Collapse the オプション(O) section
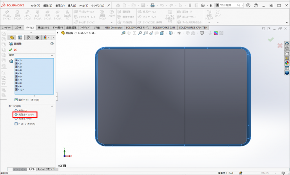 click(x=52, y=106)
